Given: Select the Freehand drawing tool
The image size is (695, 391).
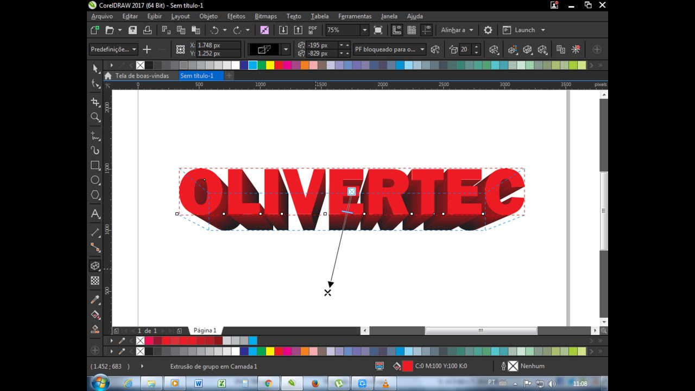Looking at the screenshot, I should pos(96,136).
